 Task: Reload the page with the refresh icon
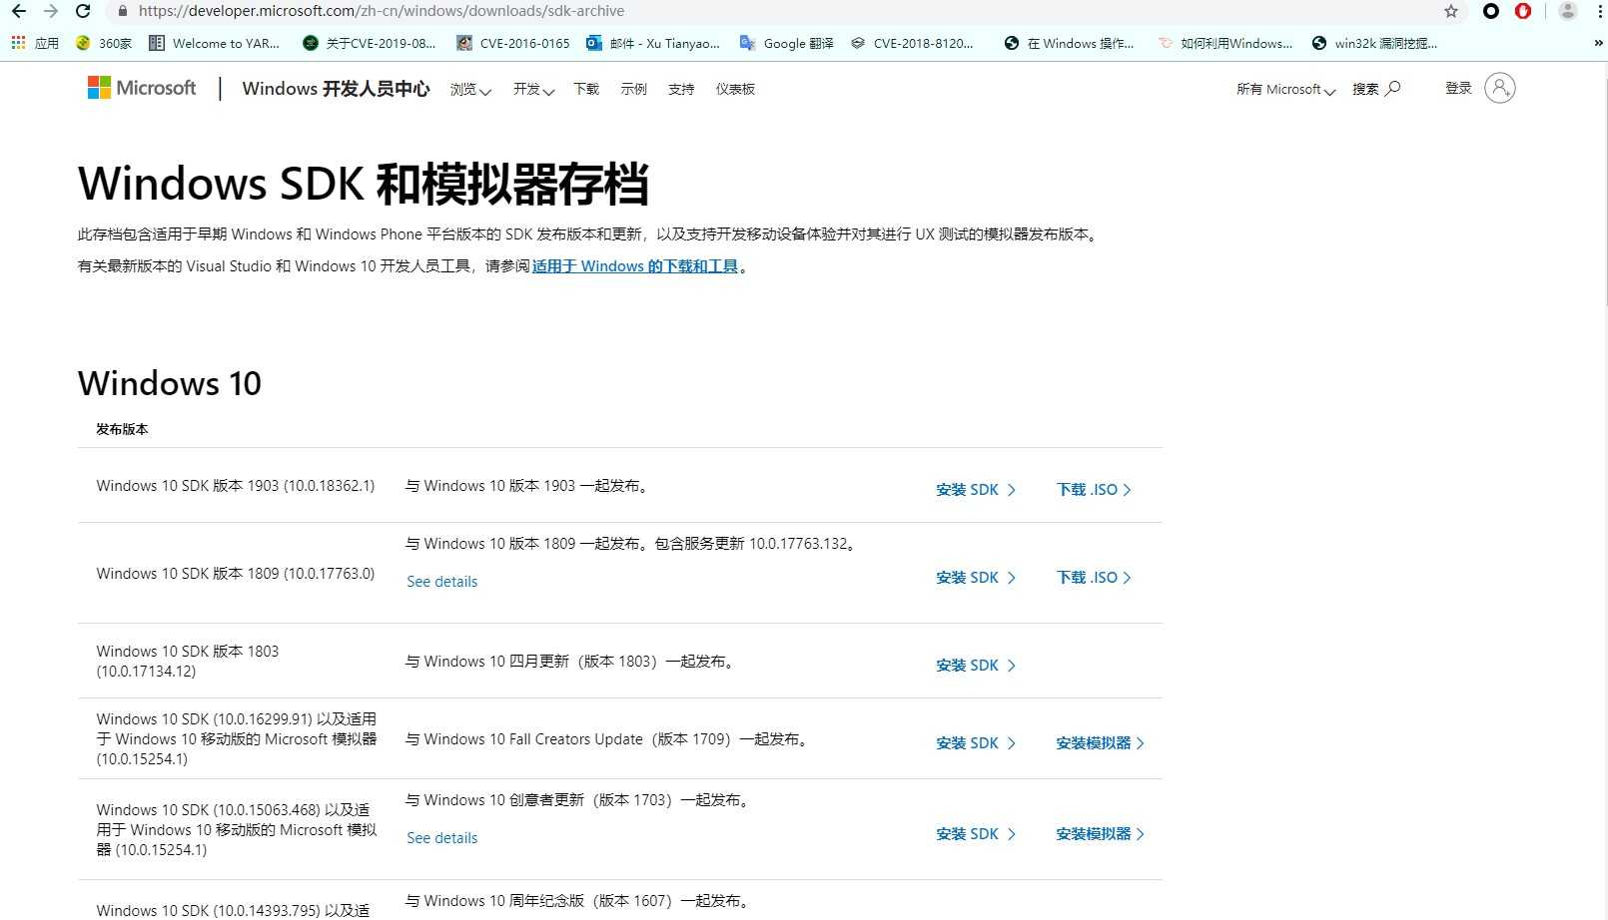84,11
